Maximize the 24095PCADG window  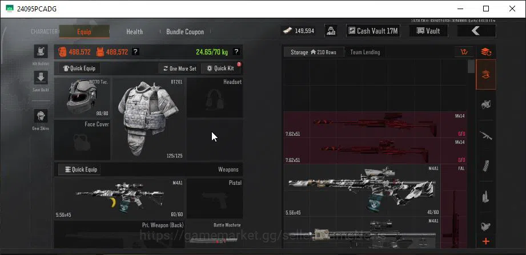[x=486, y=9]
